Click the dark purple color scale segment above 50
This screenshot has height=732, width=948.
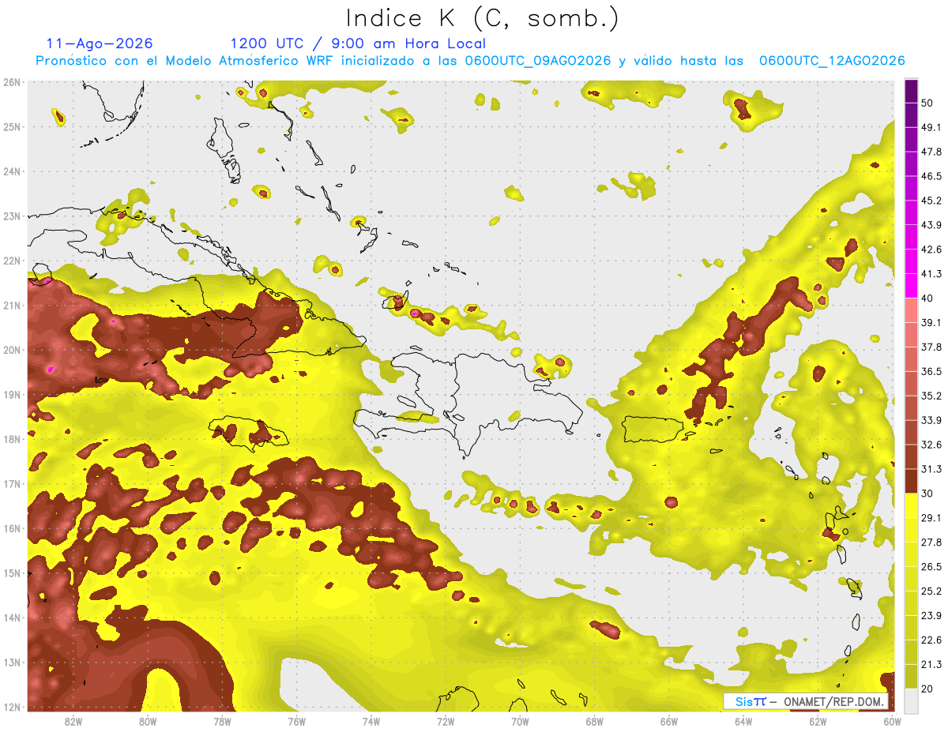pyautogui.click(x=911, y=92)
